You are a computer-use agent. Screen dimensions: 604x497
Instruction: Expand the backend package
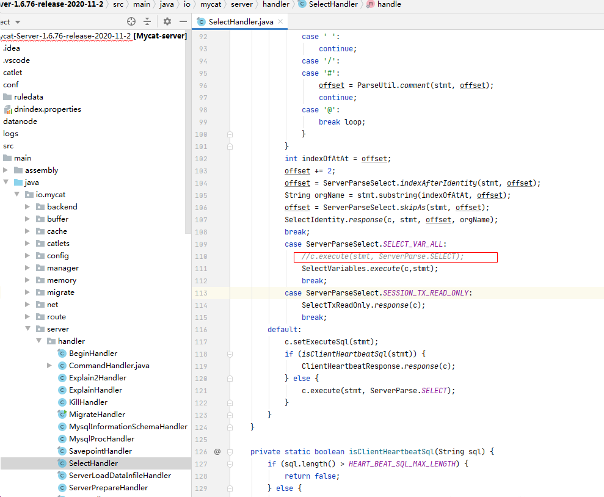(x=27, y=207)
